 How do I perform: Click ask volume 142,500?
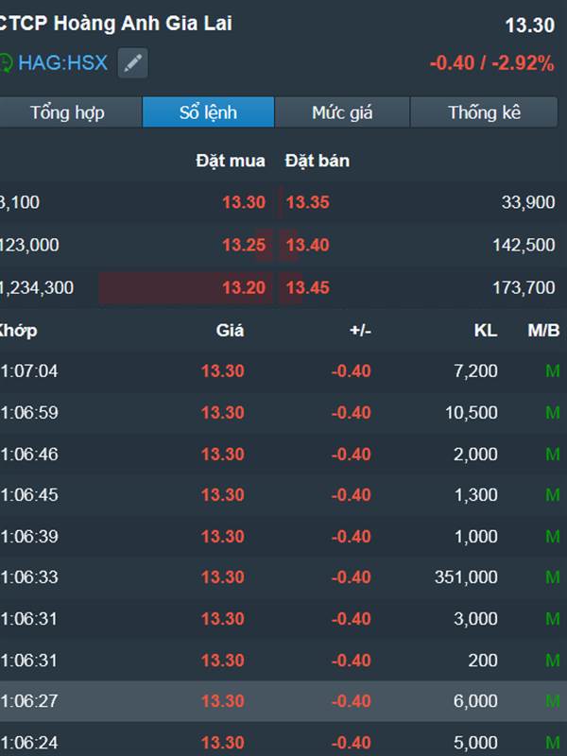tap(524, 245)
